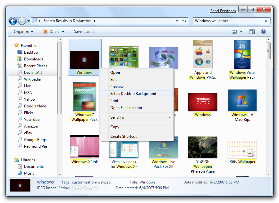The image size is (279, 203).
Task: Click the Send Feedback link
Action: [x=223, y=11]
